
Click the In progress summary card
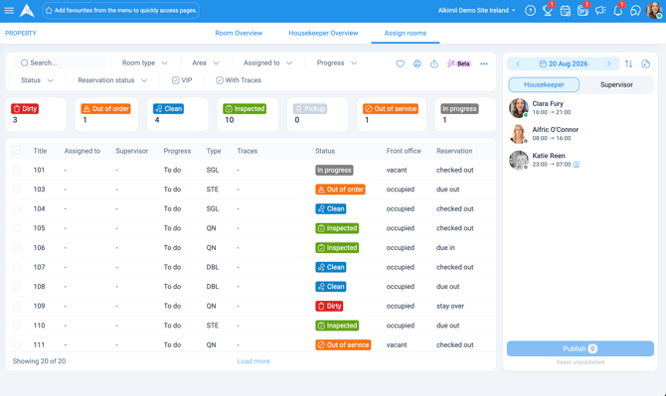(465, 114)
